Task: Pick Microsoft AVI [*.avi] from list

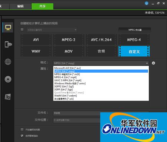Action: point(101,68)
